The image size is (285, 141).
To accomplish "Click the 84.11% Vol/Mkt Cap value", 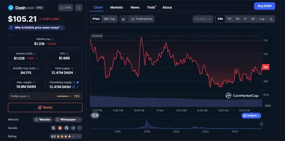I will coord(26,73).
